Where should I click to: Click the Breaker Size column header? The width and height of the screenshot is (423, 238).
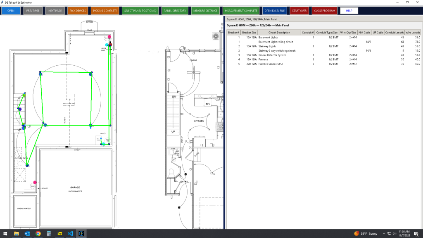click(249, 32)
